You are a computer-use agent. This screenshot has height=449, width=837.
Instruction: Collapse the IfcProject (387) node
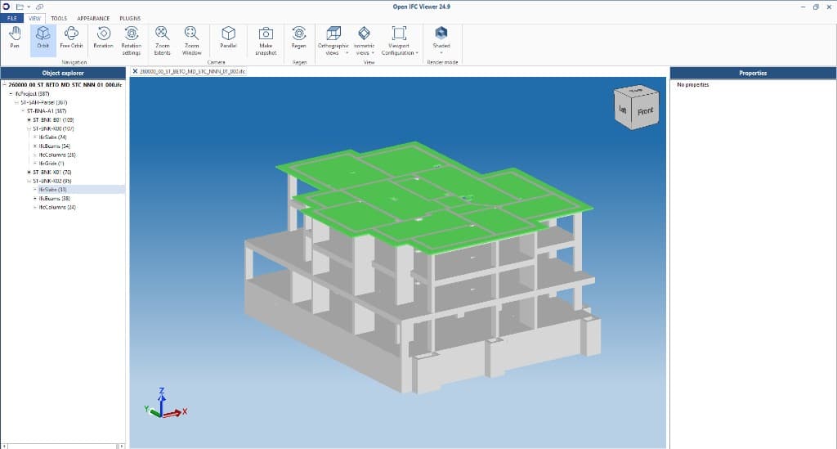(11, 93)
